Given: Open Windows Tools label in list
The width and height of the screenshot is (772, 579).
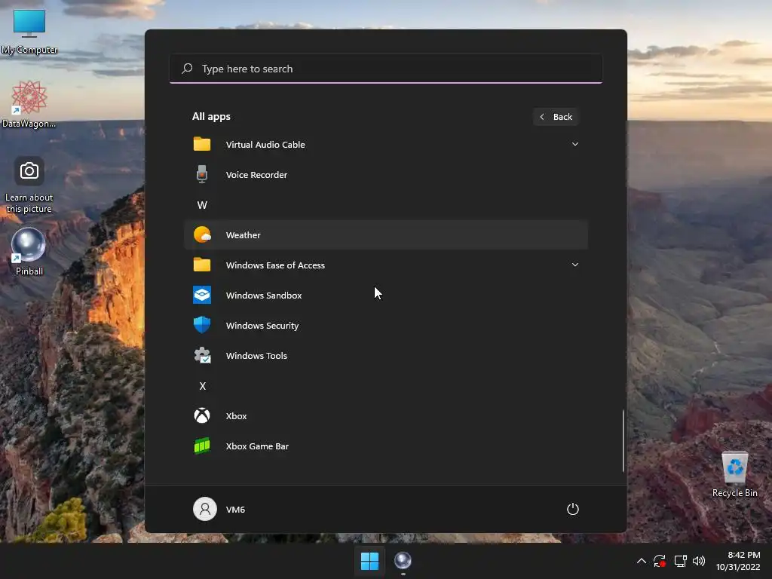Looking at the screenshot, I should pos(256,356).
